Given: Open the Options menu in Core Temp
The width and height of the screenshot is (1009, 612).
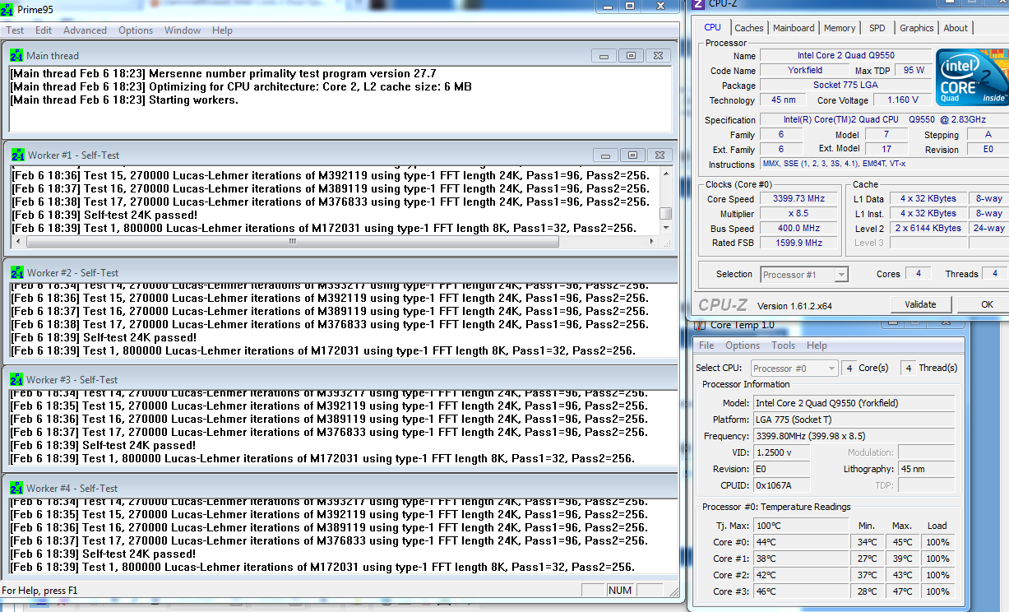Looking at the screenshot, I should [x=743, y=345].
